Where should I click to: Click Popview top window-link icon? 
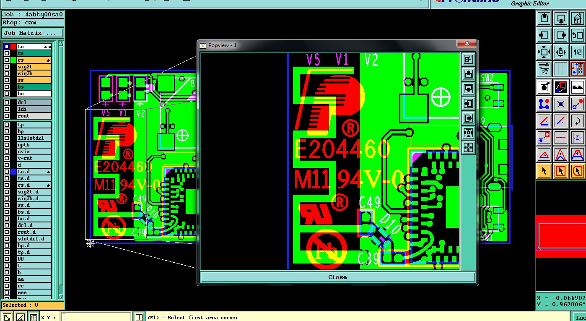coord(468,60)
